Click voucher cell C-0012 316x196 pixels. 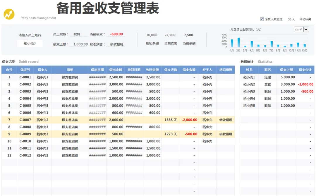[x=25, y=155]
